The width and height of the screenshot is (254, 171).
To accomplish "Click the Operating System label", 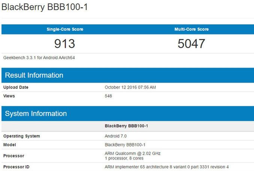I will [x=21, y=136].
